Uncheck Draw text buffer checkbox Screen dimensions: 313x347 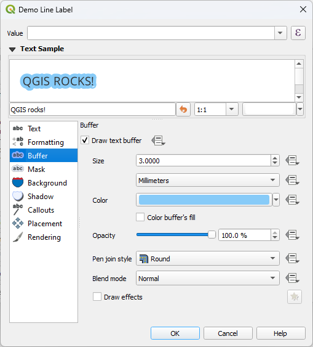(85, 141)
